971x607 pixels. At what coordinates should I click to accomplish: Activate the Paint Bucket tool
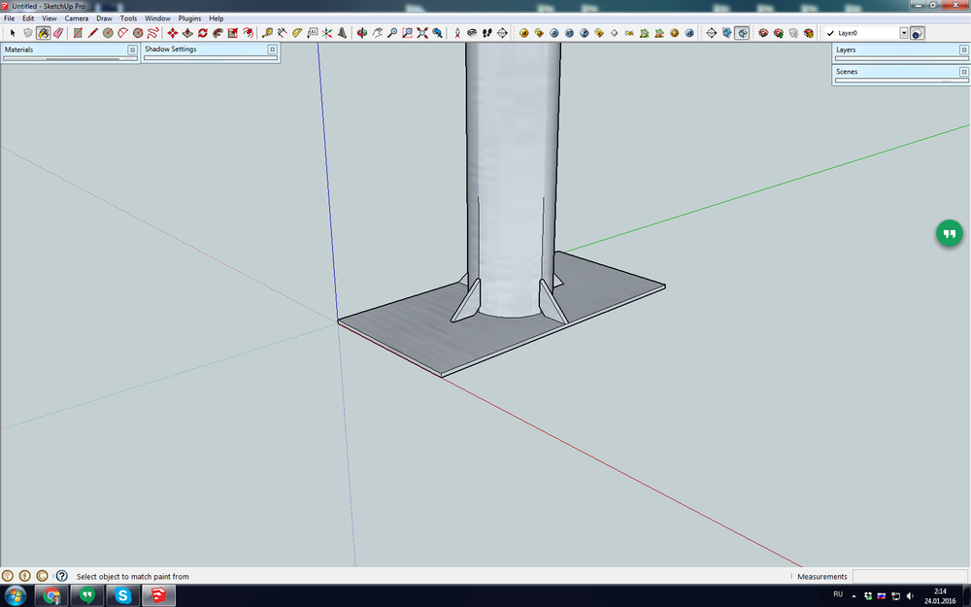43,33
